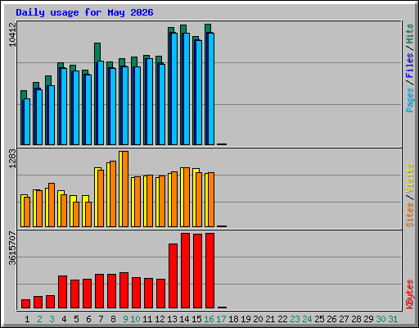
Task: Select day 30 on the date axis
Action: [381, 319]
